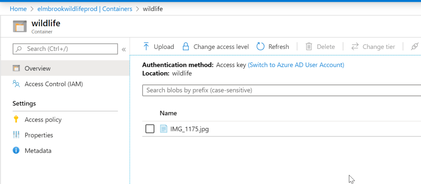Open Access Control (IAM) menu item
The width and height of the screenshot is (421, 184).
click(x=54, y=84)
